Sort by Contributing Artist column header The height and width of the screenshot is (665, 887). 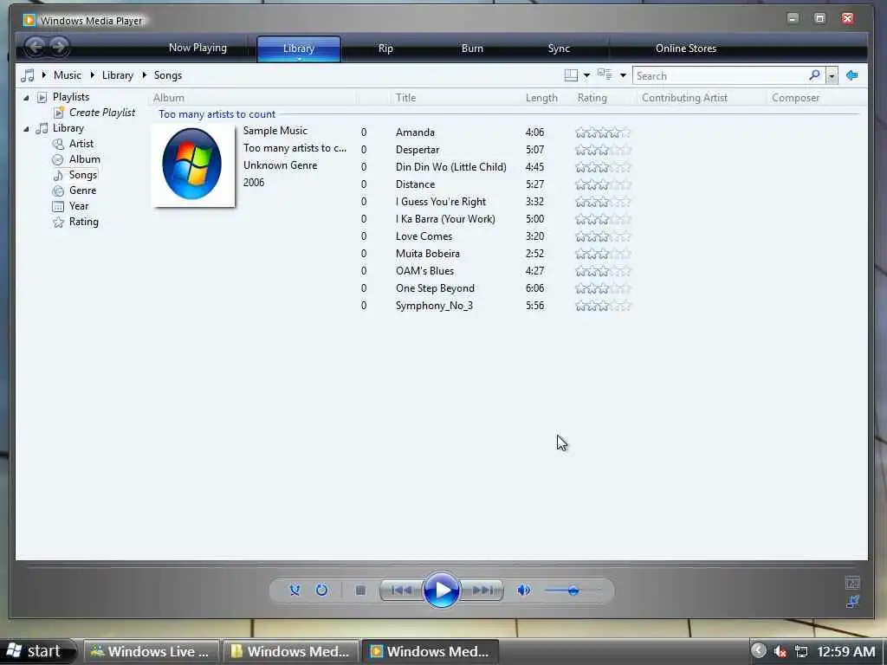pos(684,98)
